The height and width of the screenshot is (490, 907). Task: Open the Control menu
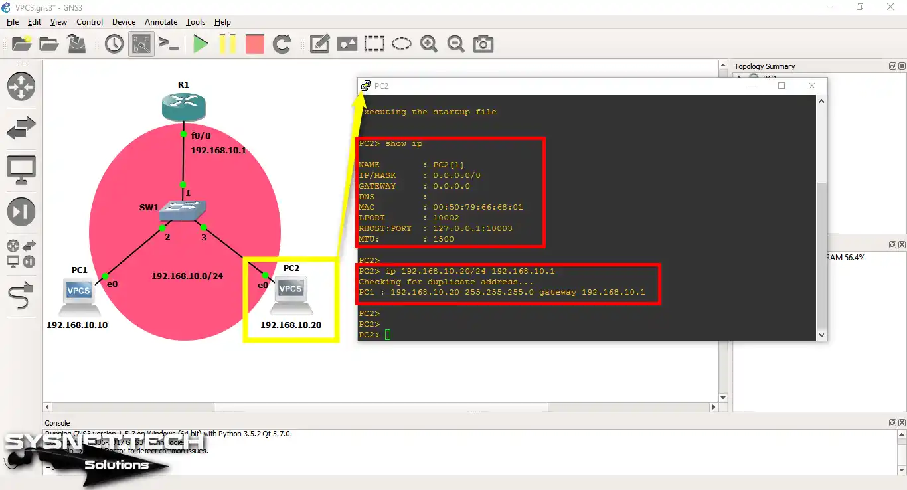pos(90,22)
